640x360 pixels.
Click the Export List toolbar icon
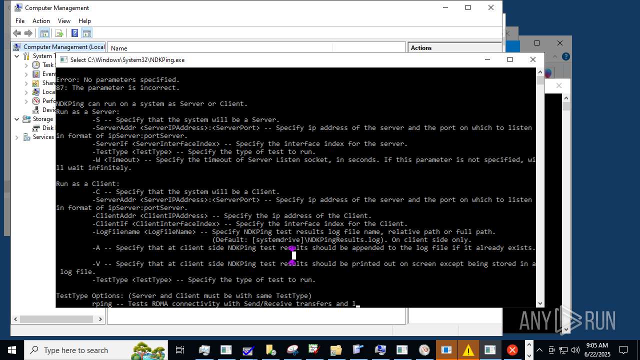[x=59, y=33]
